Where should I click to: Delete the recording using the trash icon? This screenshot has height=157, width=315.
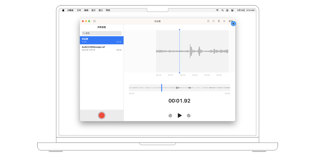[219, 21]
